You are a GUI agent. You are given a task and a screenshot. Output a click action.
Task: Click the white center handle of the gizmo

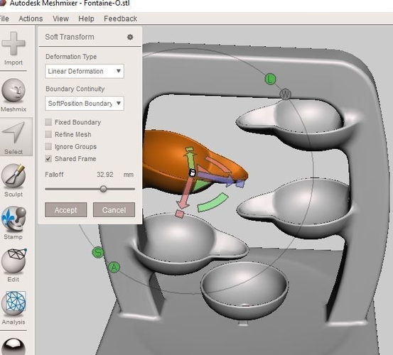[193, 173]
